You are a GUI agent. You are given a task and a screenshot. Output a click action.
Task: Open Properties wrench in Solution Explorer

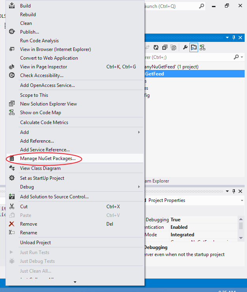click(x=185, y=48)
